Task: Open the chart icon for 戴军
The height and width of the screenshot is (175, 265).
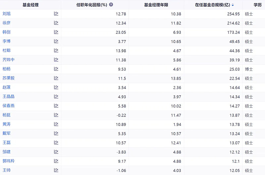Action: [56, 133]
